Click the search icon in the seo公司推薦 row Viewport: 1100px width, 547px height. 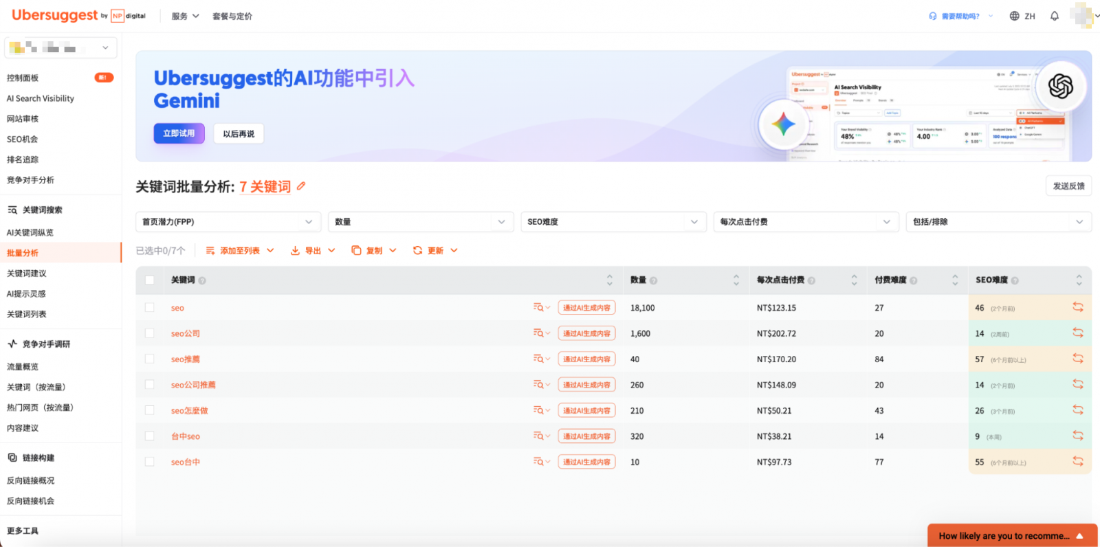pos(538,385)
